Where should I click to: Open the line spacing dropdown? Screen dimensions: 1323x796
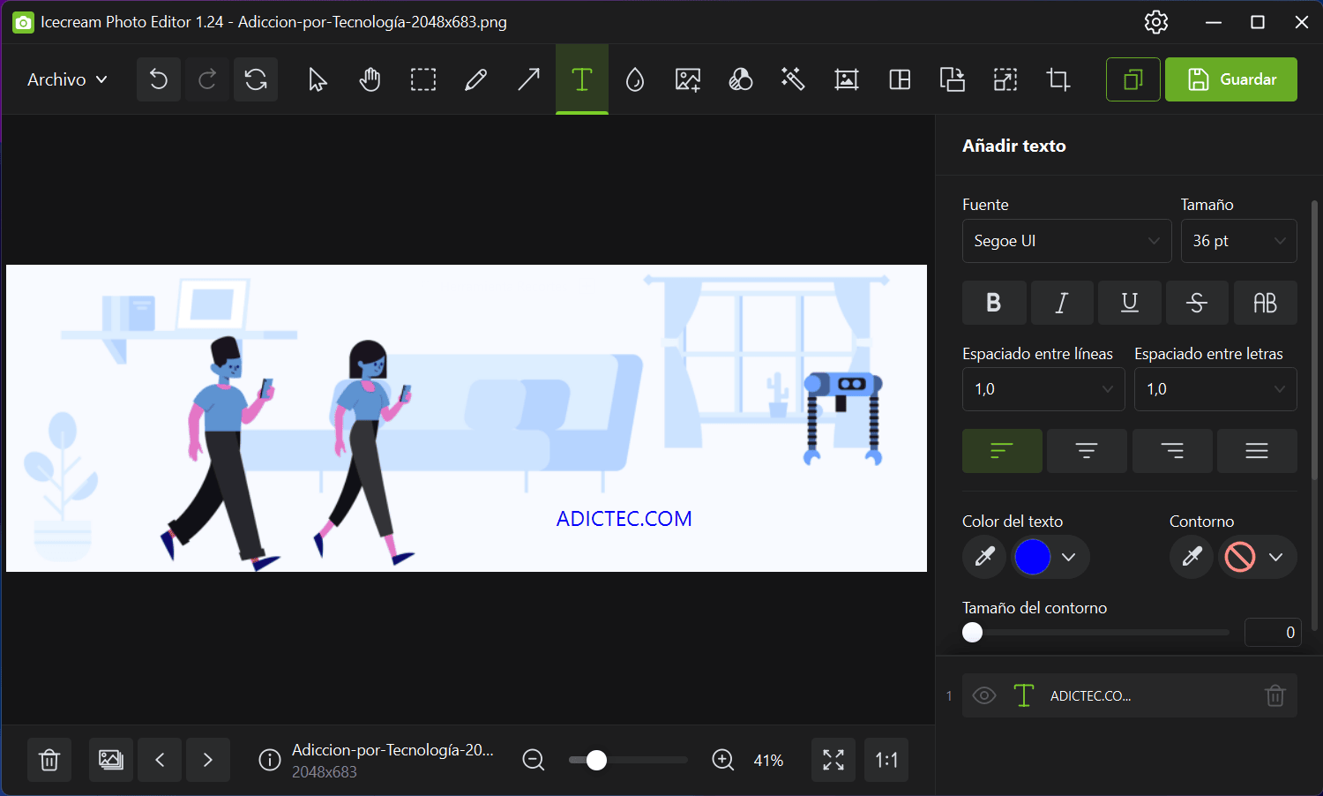1043,389
